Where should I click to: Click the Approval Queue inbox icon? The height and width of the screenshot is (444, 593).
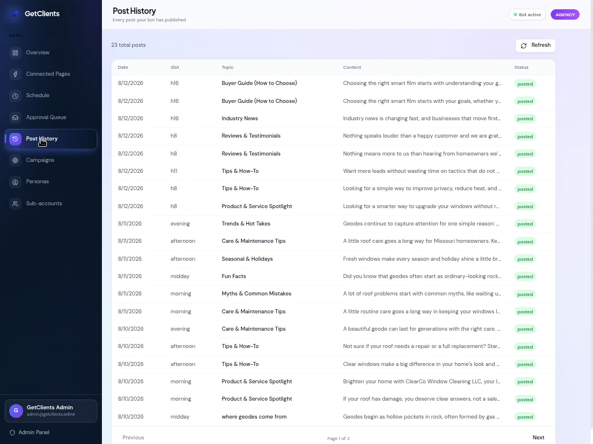(15, 117)
